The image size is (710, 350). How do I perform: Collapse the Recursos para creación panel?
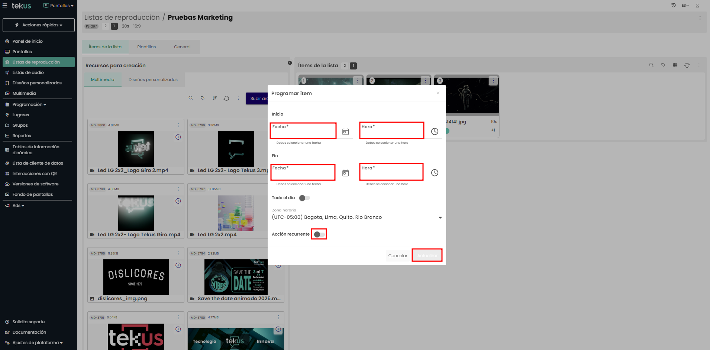pyautogui.click(x=290, y=63)
